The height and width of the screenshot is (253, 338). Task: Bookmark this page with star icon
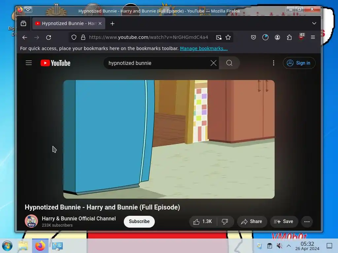pyautogui.click(x=228, y=38)
